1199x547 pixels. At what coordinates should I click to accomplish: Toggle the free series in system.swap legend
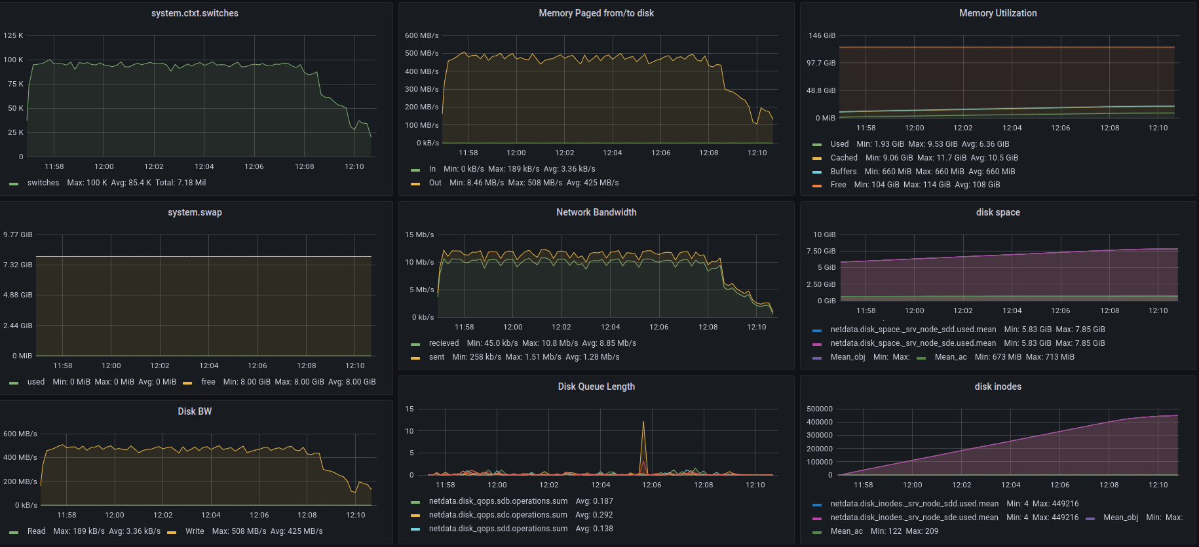[208, 382]
